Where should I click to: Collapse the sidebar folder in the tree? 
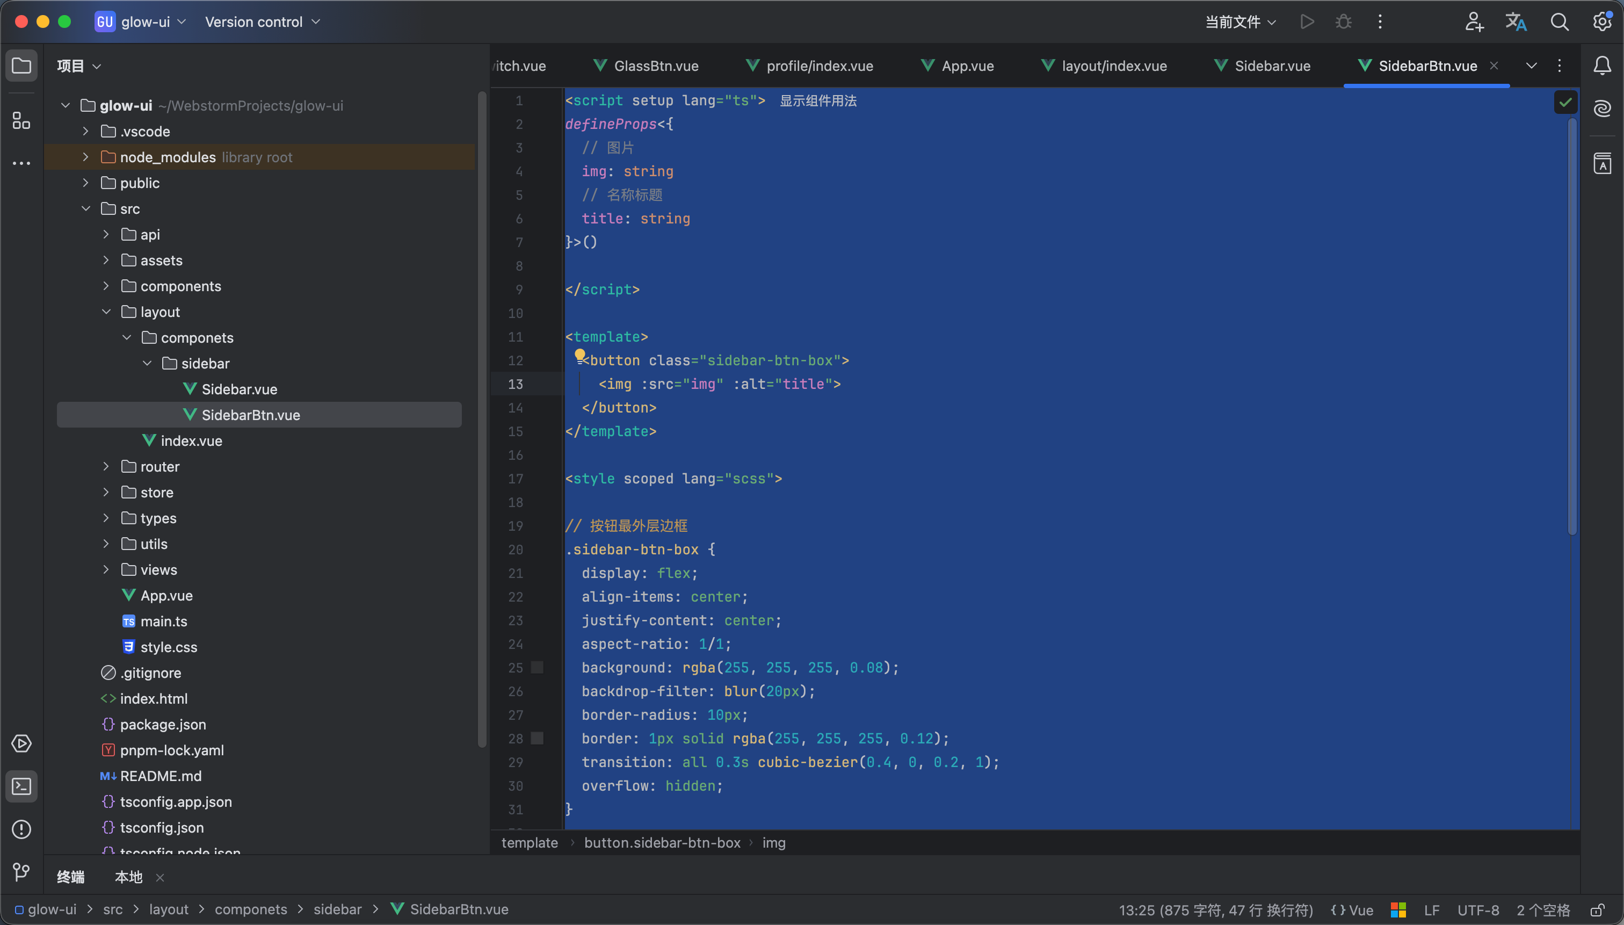(147, 363)
